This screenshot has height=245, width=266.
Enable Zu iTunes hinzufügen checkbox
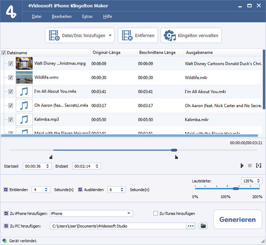coord(155,214)
